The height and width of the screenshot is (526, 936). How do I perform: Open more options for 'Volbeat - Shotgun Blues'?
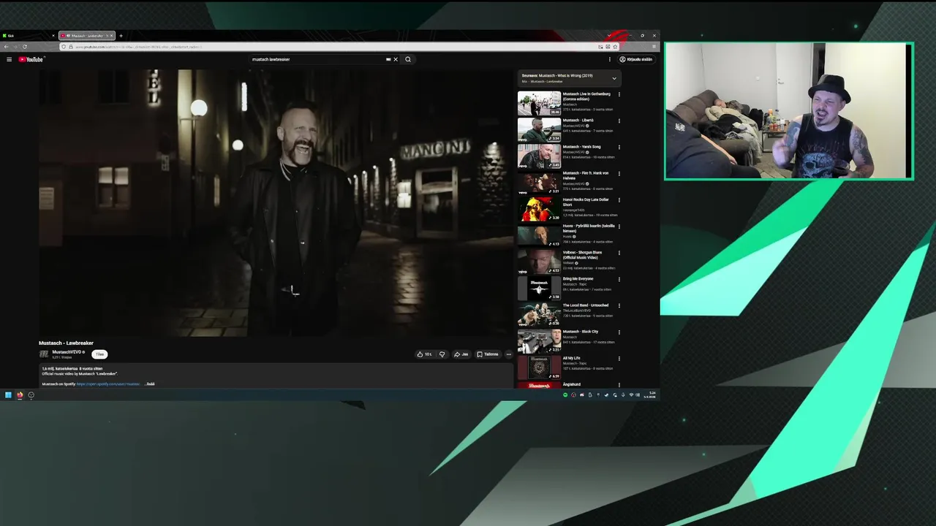point(619,253)
